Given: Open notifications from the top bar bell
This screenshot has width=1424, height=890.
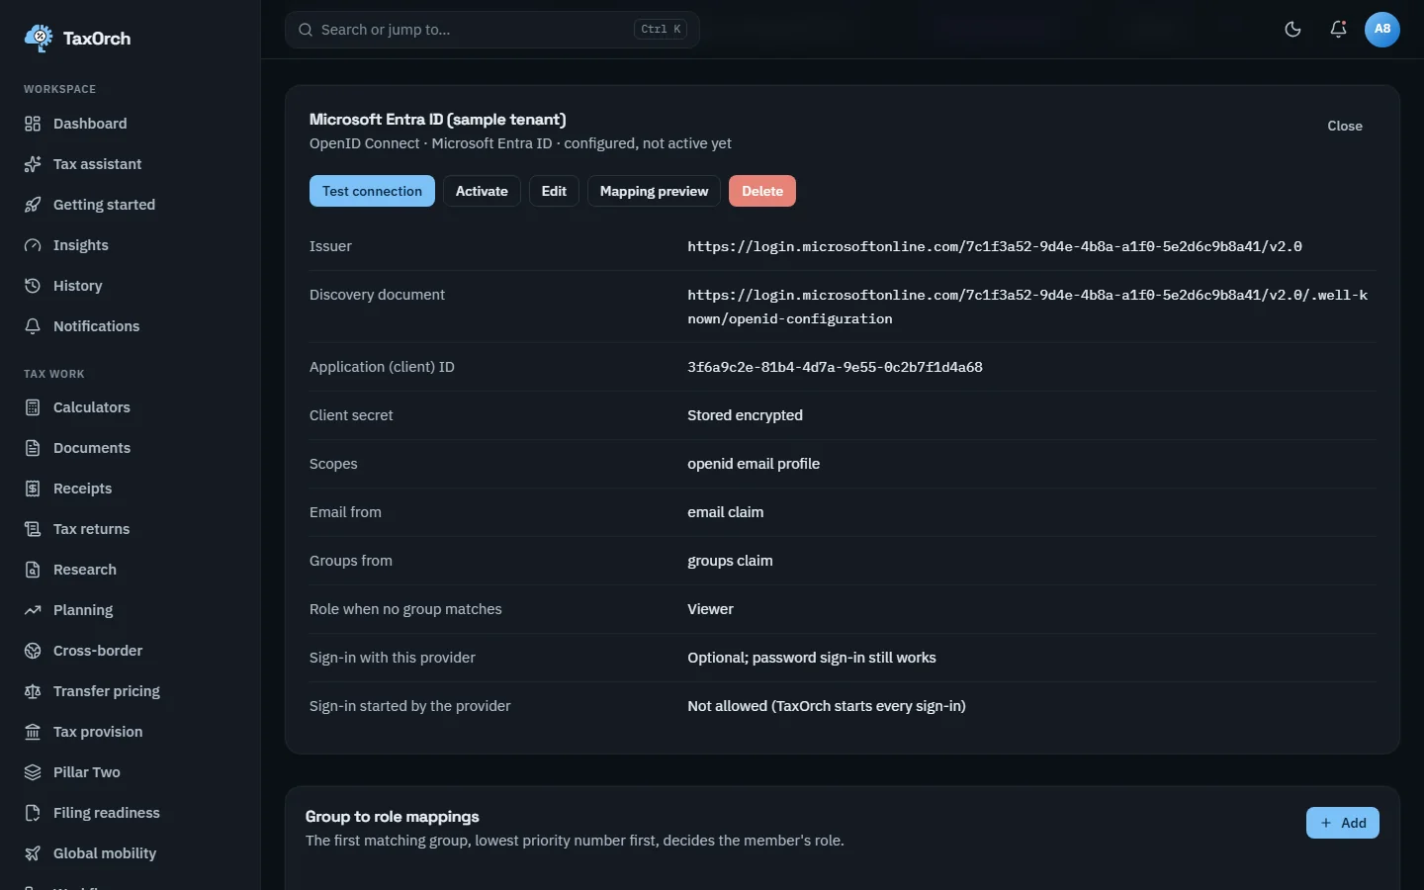Looking at the screenshot, I should click(1338, 30).
